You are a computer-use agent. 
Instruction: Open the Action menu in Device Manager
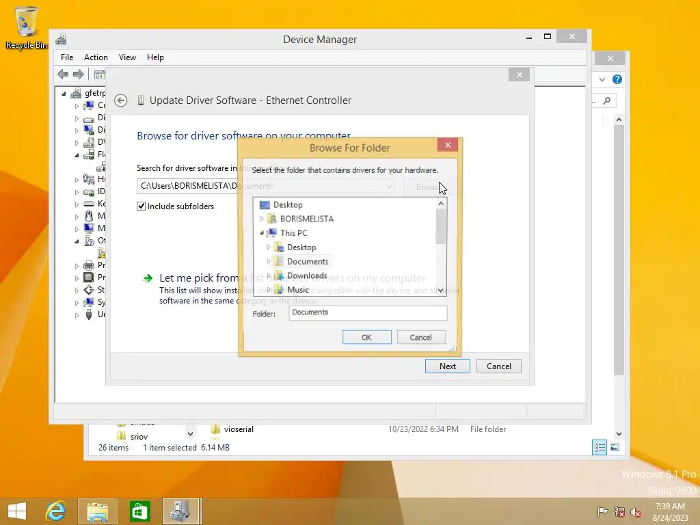pos(96,57)
